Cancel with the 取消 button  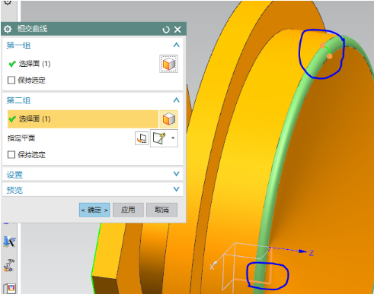(x=161, y=210)
